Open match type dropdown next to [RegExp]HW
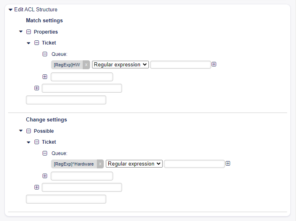 coord(120,65)
